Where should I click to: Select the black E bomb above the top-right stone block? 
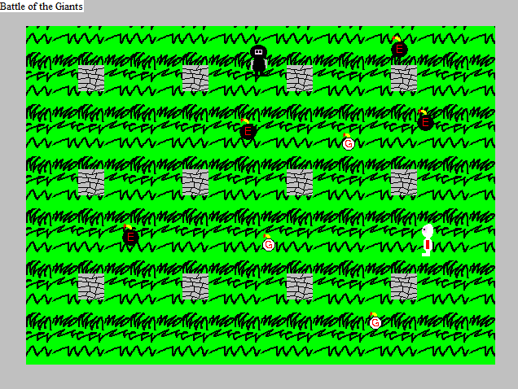[399, 49]
